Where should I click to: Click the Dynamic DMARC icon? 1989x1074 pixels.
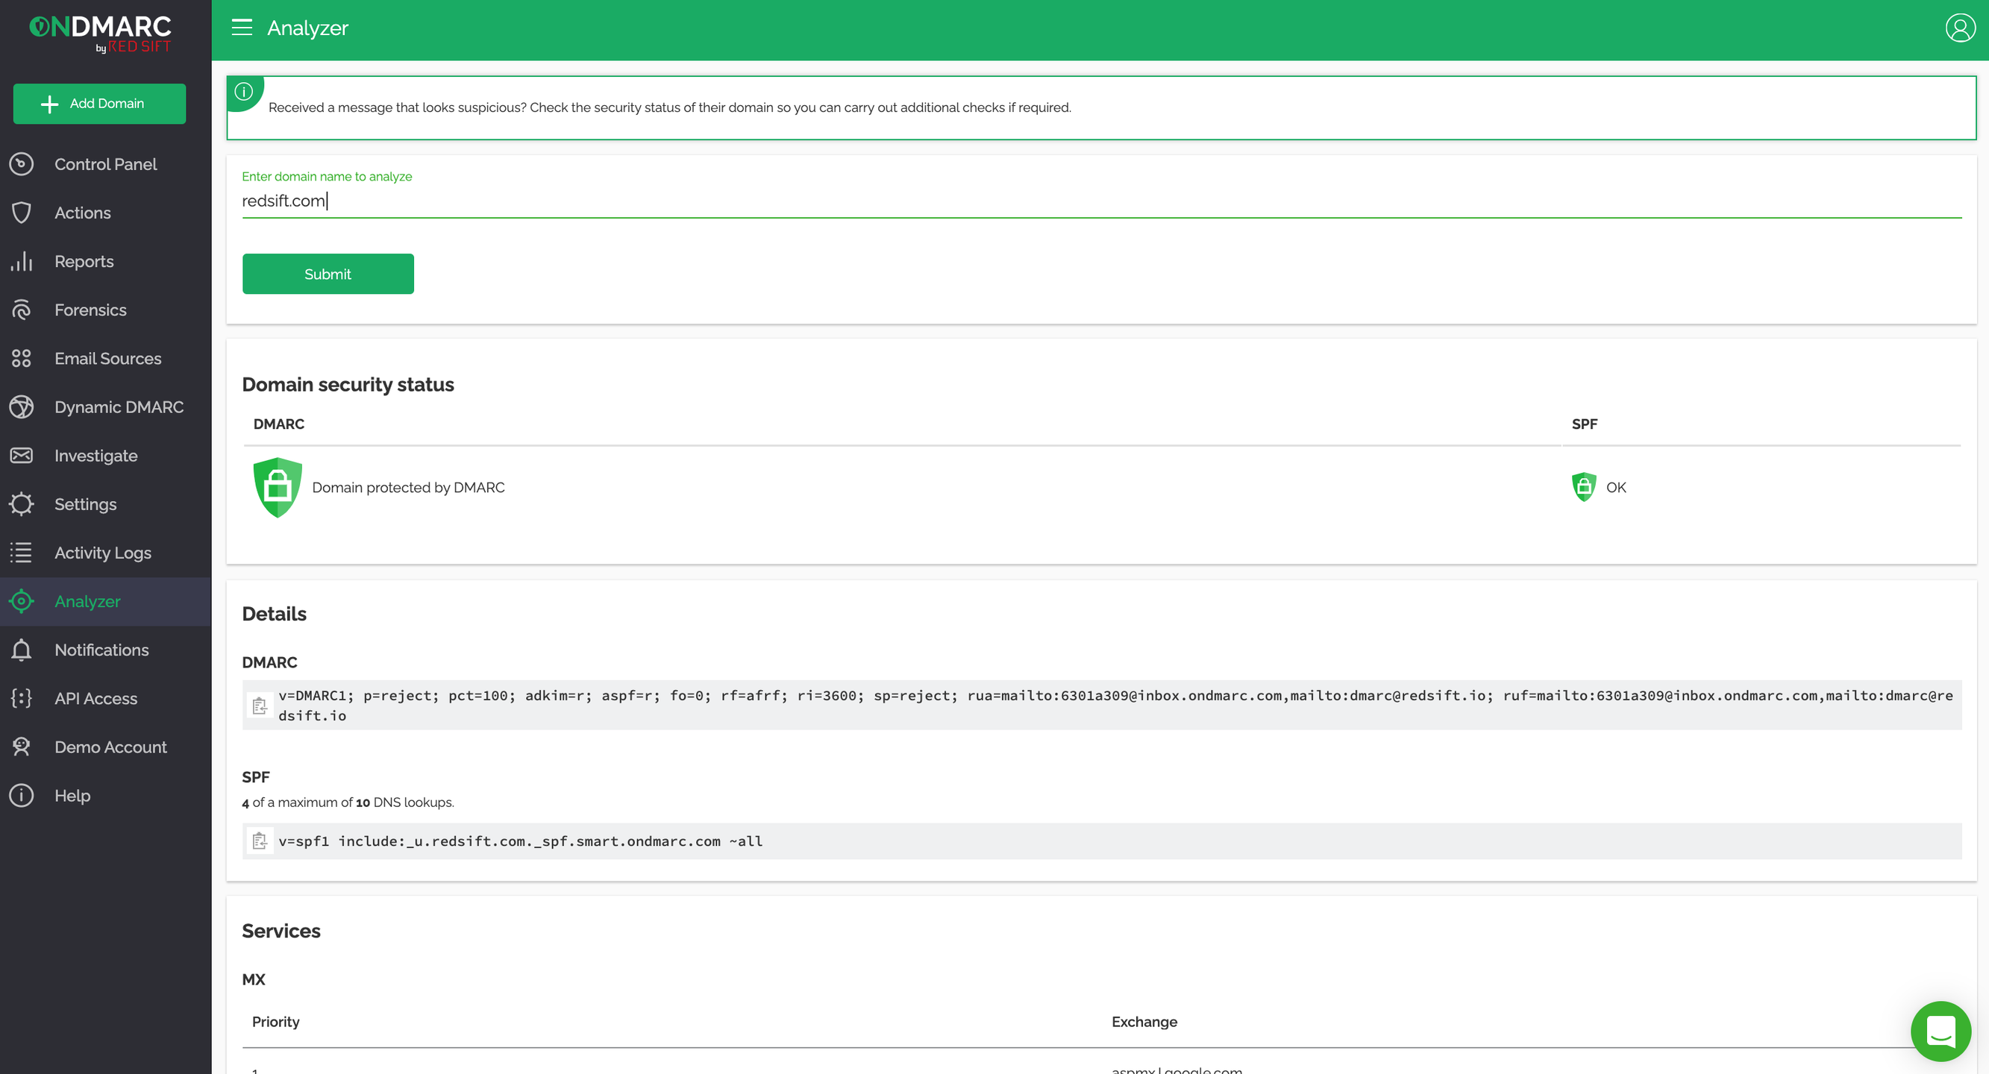pos(22,407)
